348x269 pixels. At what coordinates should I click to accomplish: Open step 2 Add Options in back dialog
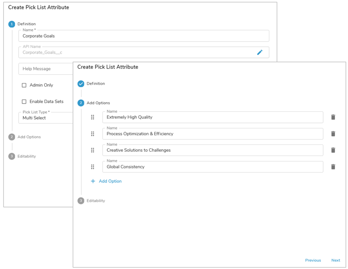pyautogui.click(x=29, y=137)
